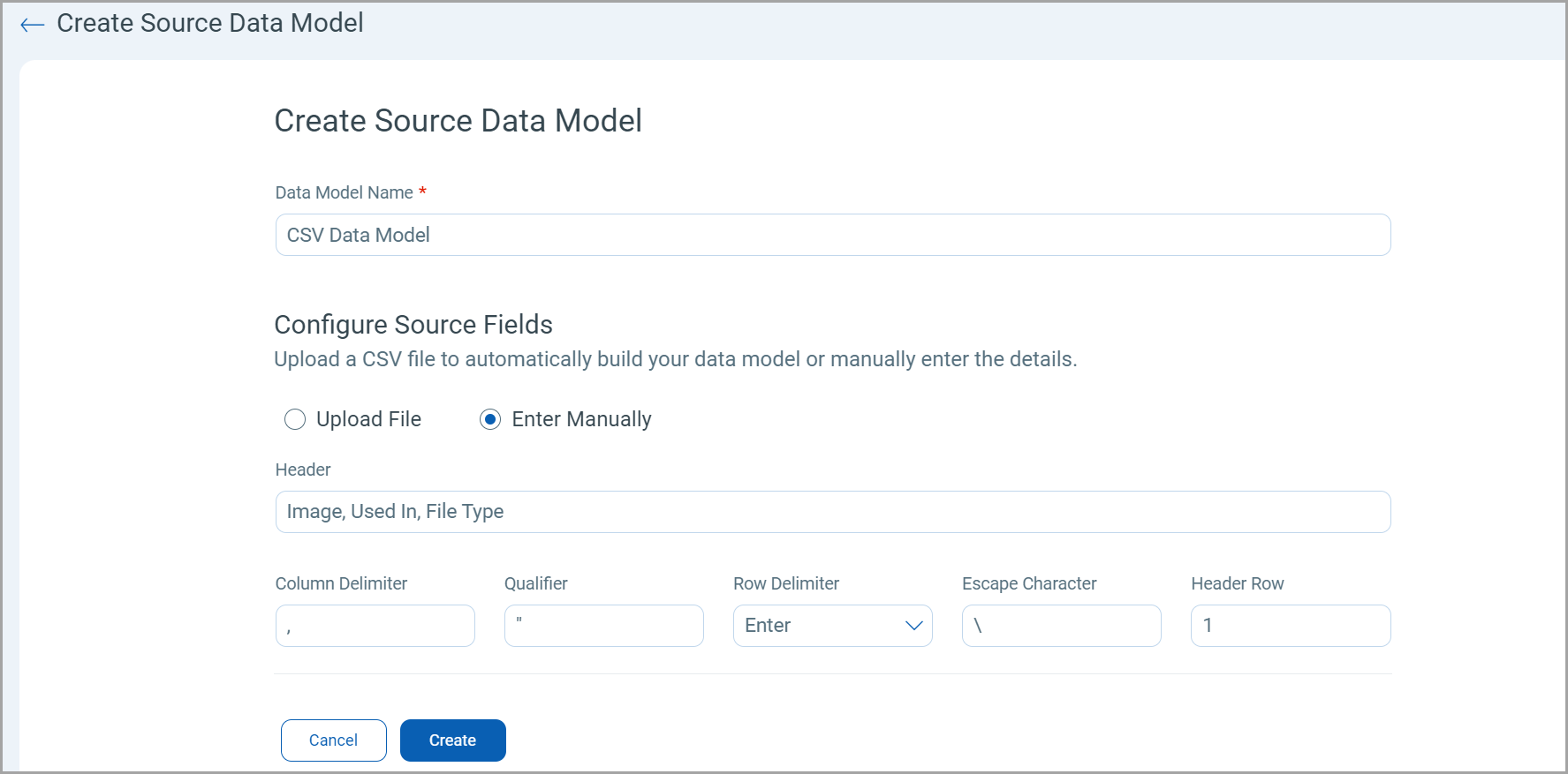
Task: Click the Header input with Image text
Action: (x=832, y=512)
